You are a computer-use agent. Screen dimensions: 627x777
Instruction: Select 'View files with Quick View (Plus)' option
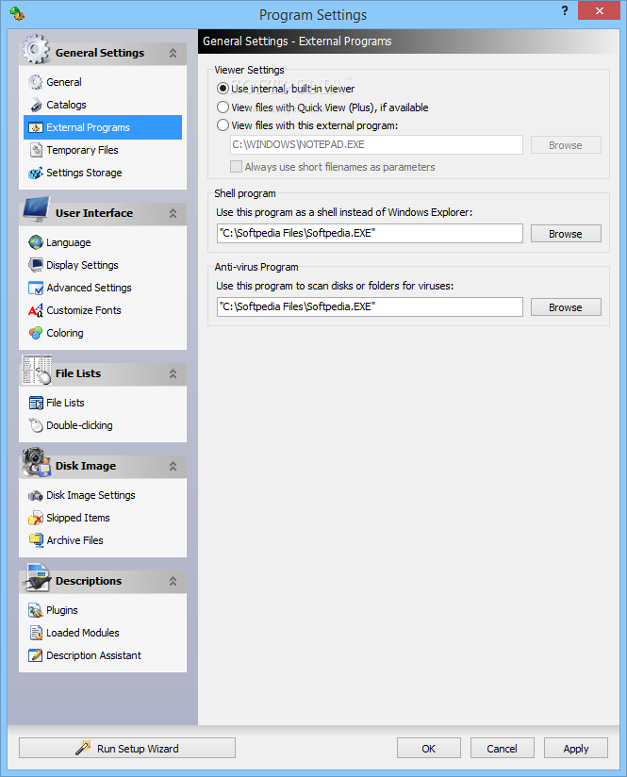(x=223, y=107)
